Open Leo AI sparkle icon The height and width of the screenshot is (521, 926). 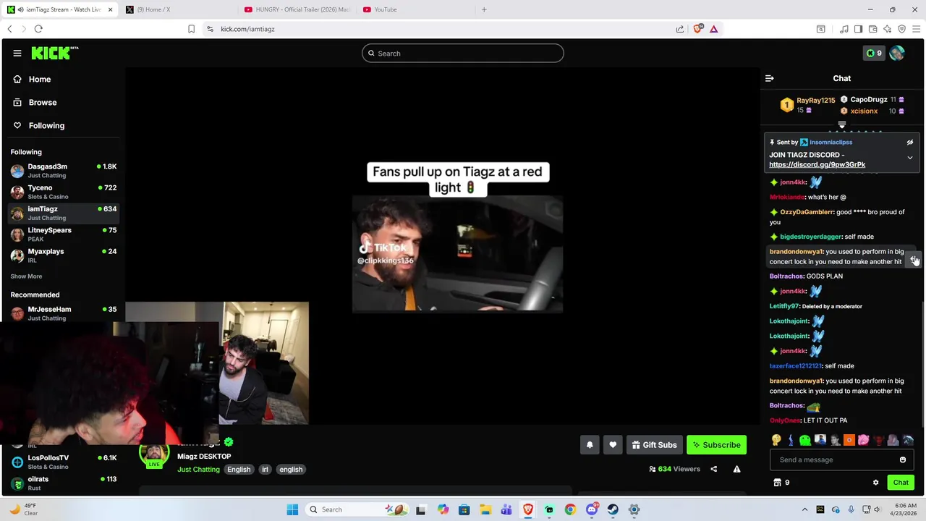pyautogui.click(x=887, y=29)
